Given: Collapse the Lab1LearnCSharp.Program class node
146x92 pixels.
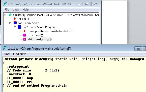Looking at the screenshot, I should click(x=15, y=27).
